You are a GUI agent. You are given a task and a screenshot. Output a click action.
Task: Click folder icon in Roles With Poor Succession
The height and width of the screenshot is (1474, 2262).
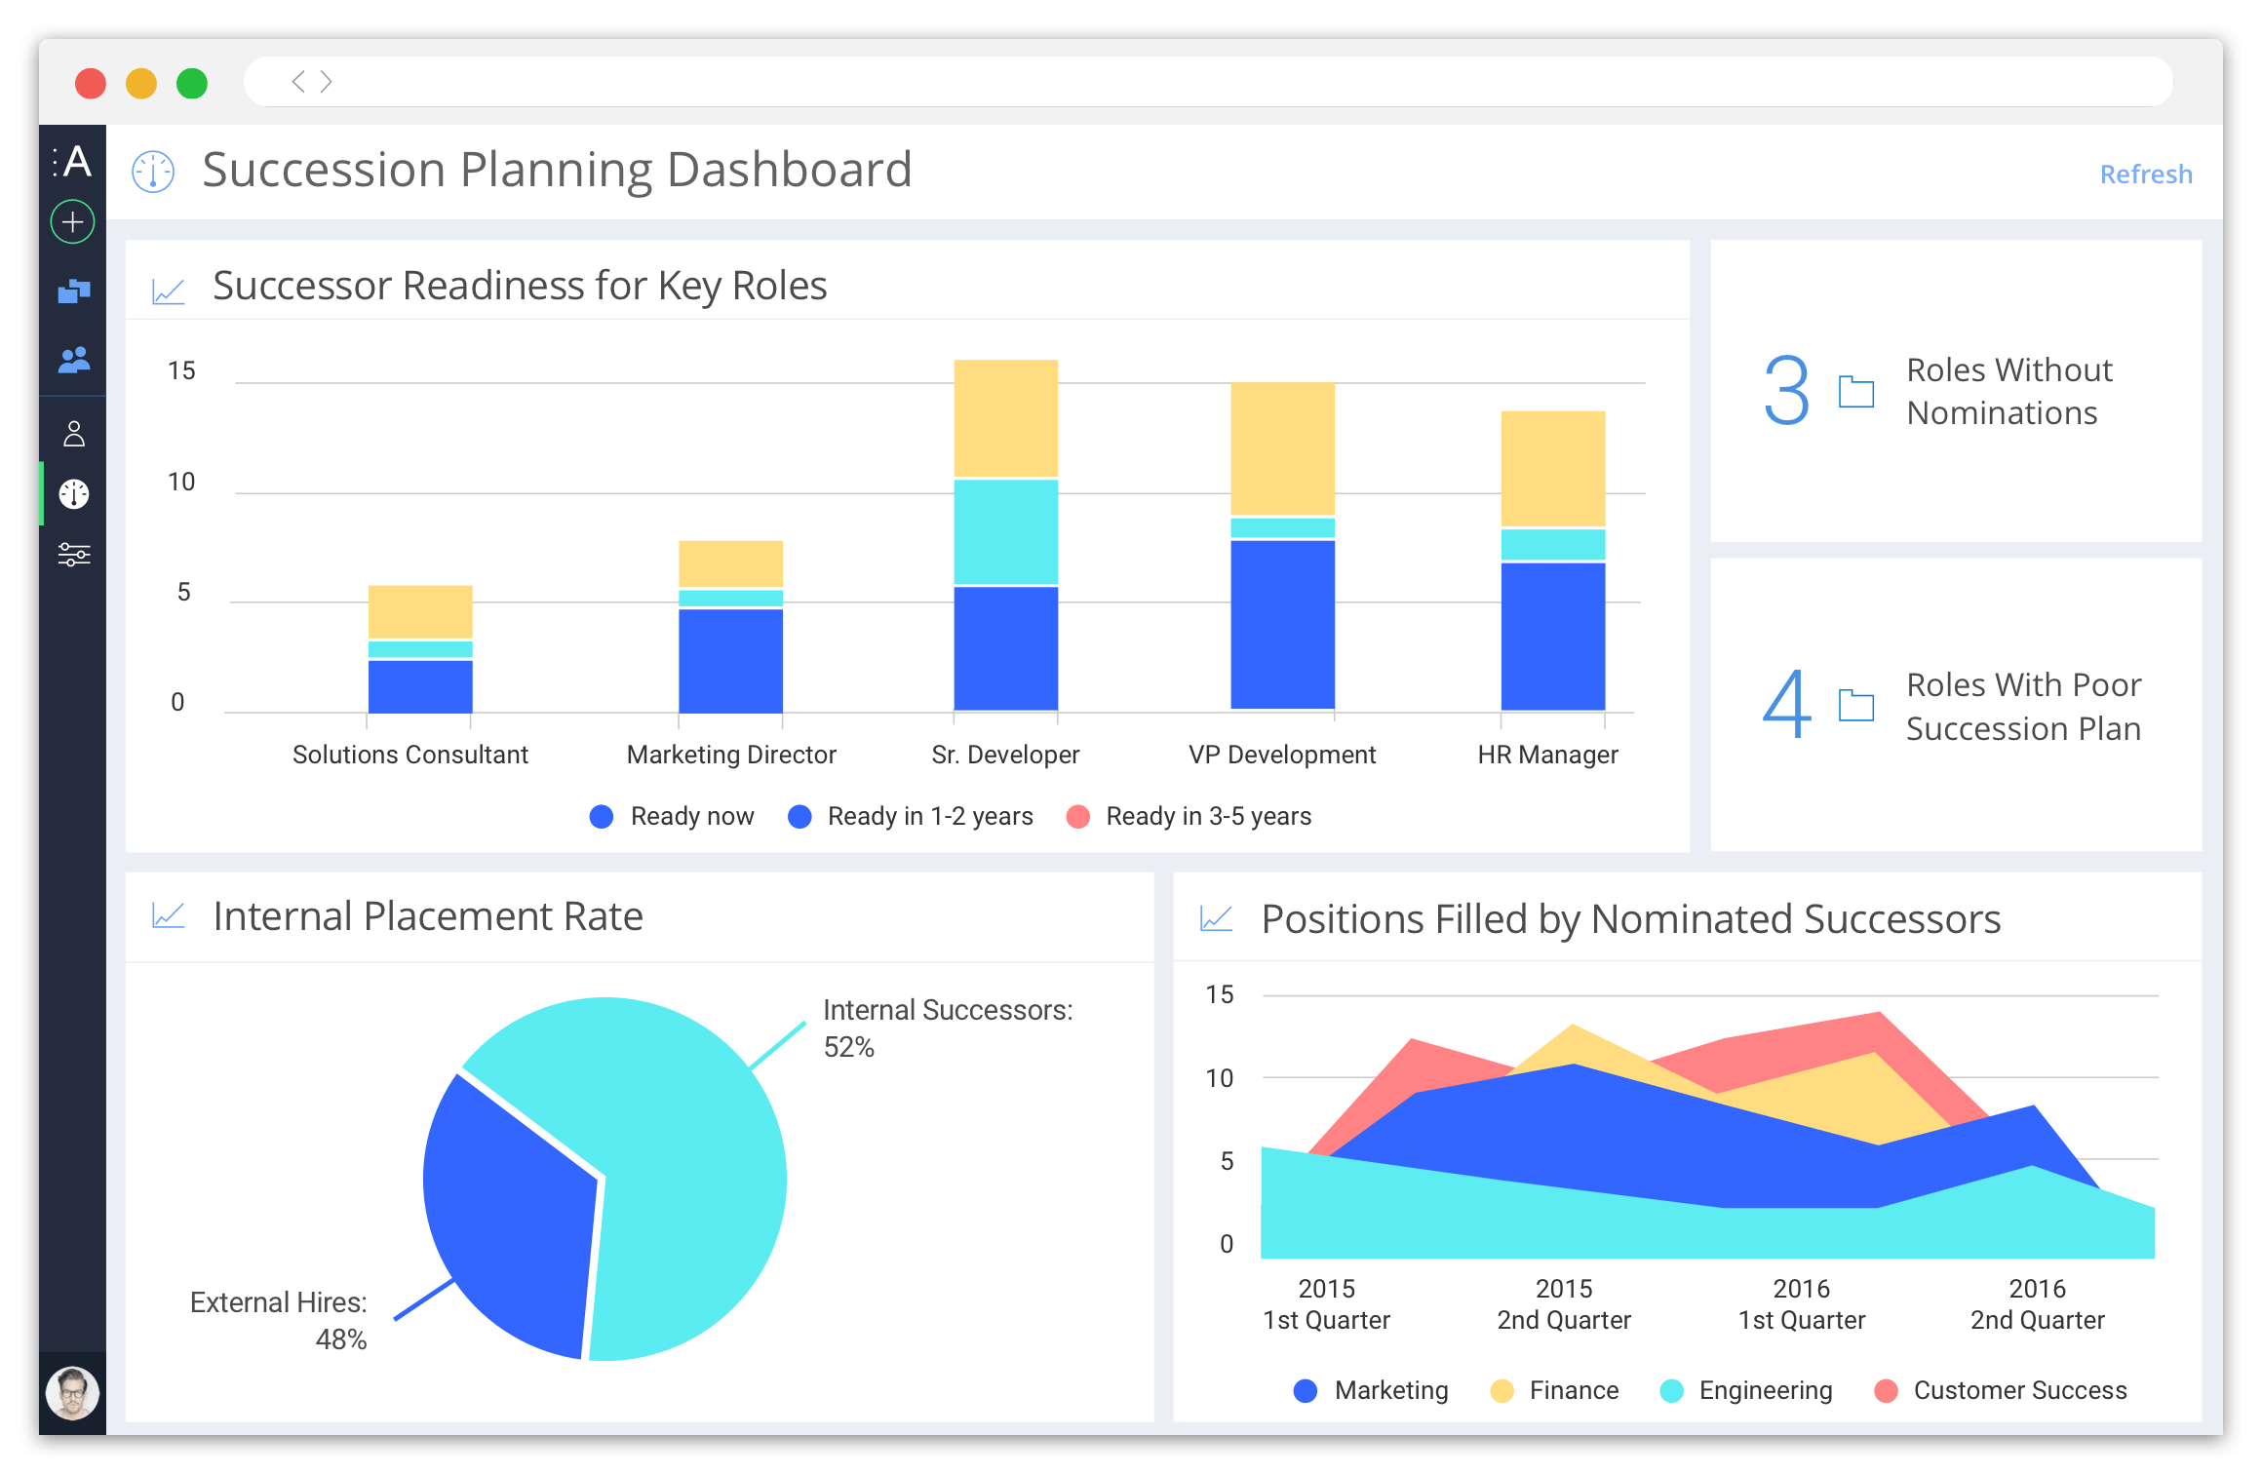click(1856, 705)
